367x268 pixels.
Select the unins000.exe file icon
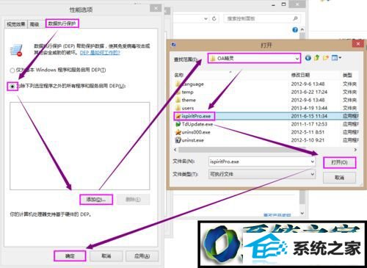pyautogui.click(x=178, y=132)
